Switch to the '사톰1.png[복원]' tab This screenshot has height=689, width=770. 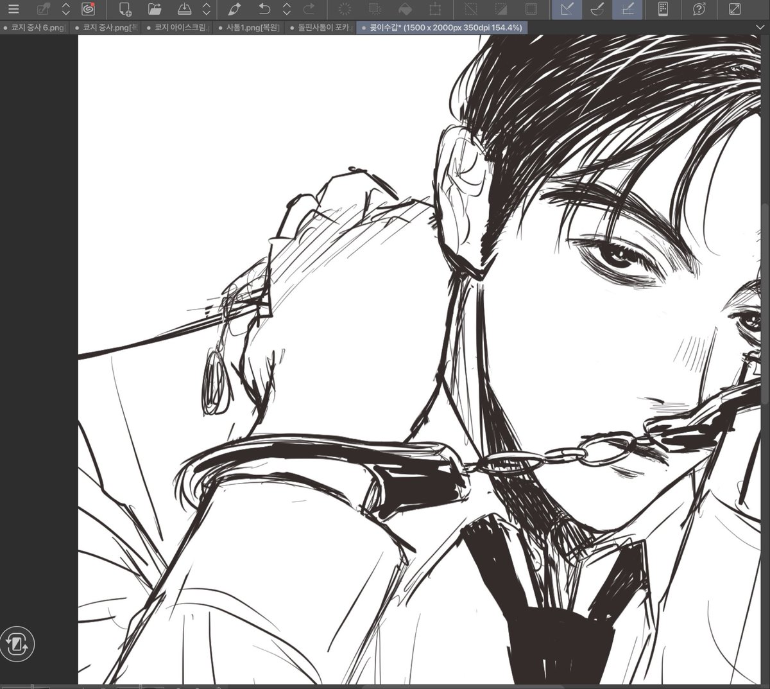pyautogui.click(x=249, y=28)
